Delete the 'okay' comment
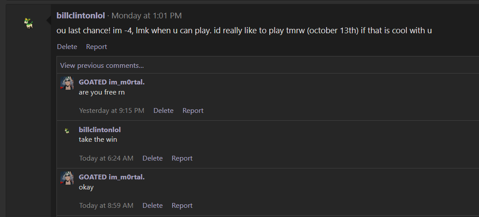Viewport: 479px width, 217px height. pos(152,206)
